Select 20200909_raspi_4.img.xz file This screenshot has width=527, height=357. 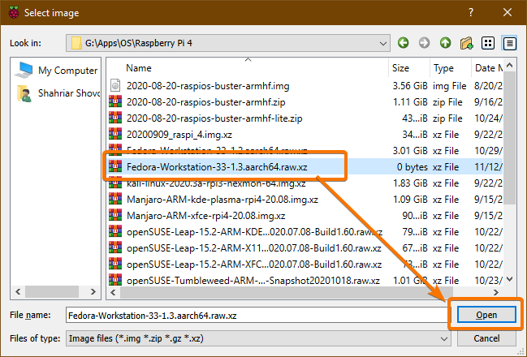pyautogui.click(x=179, y=135)
